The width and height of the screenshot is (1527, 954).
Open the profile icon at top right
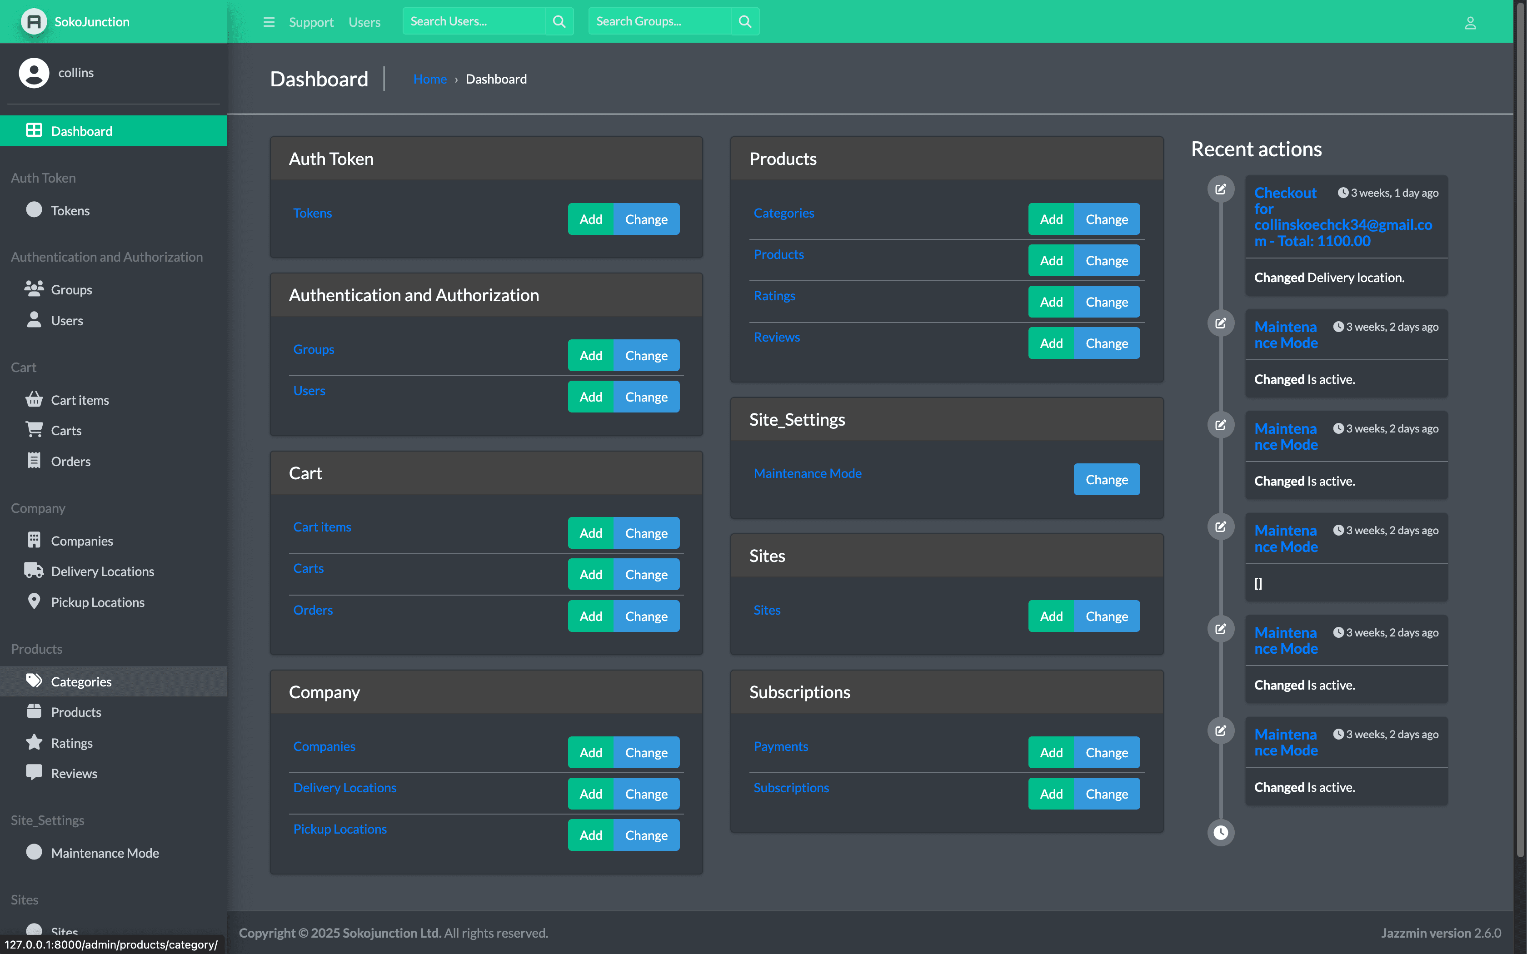[1470, 23]
